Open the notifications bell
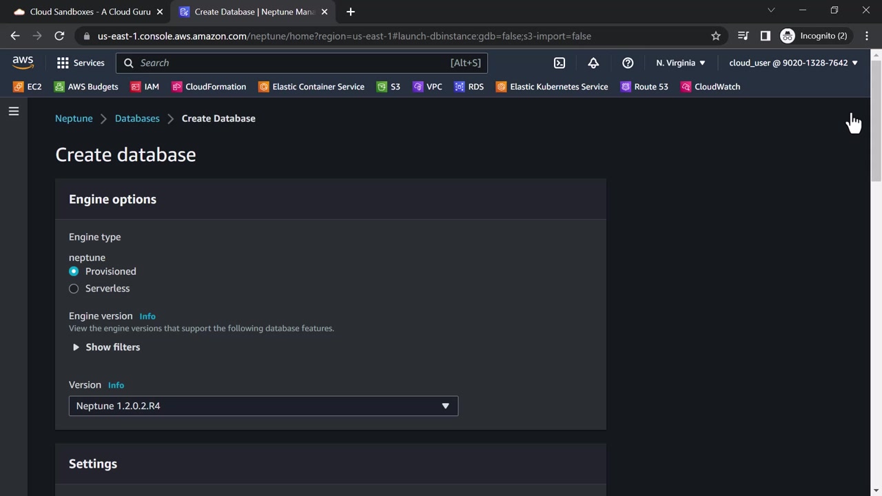Screen dimensions: 882x496 [593, 63]
